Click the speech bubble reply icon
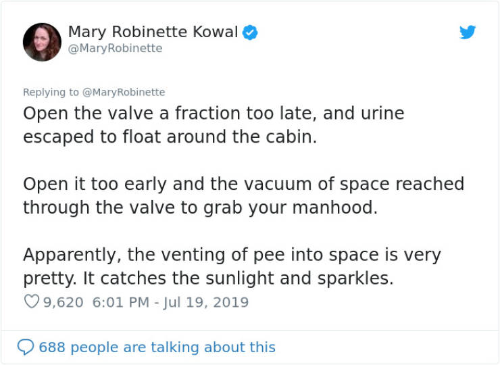This screenshot has width=500, height=365. pos(26,347)
